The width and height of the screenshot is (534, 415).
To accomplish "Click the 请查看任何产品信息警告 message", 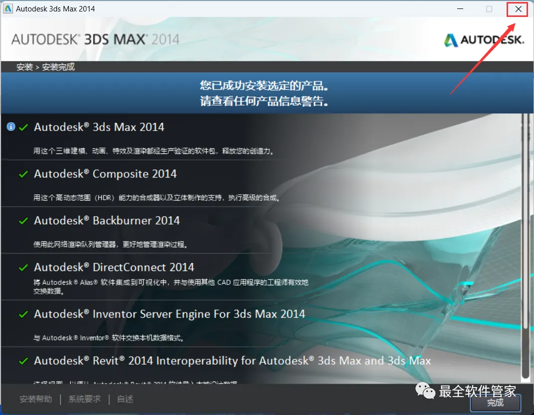I will [x=264, y=101].
